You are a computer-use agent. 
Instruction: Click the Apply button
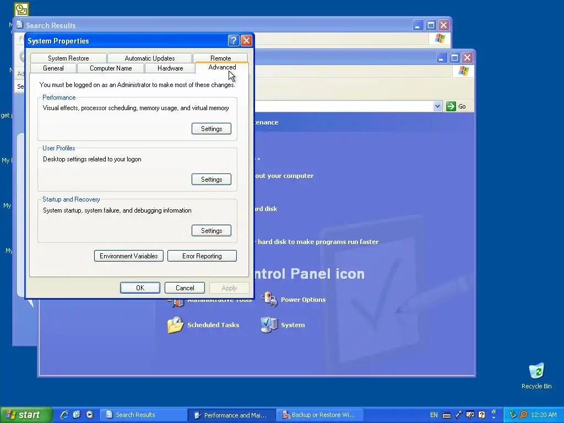pyautogui.click(x=229, y=288)
